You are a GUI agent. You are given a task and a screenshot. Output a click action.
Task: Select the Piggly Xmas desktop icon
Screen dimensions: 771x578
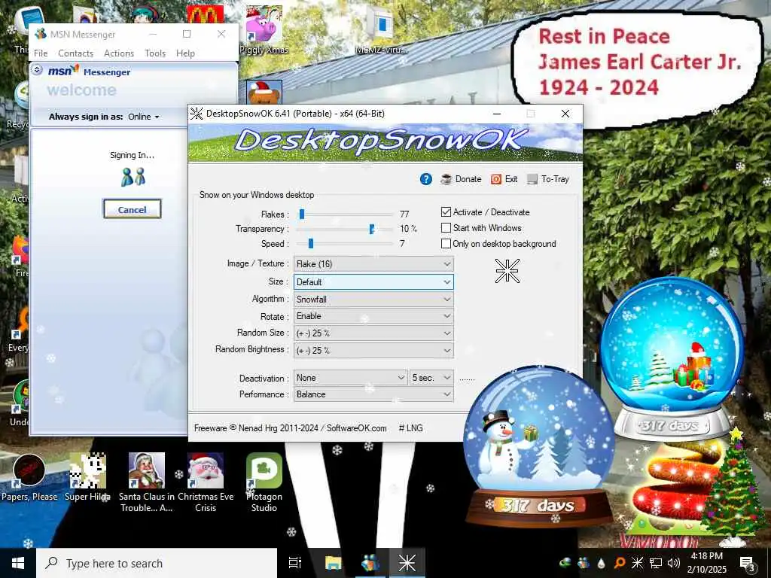264,29
